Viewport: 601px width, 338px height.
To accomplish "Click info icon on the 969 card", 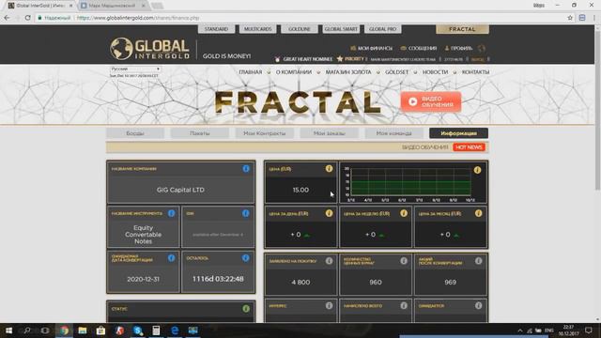I will [x=478, y=261].
